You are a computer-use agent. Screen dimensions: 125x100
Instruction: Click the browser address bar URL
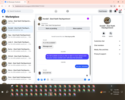pyautogui.click(x=30, y=6)
